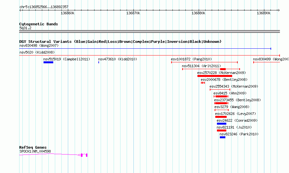Click the esv1001872 red loss line
Viewport: 289px width, 173px height.
(204, 62)
